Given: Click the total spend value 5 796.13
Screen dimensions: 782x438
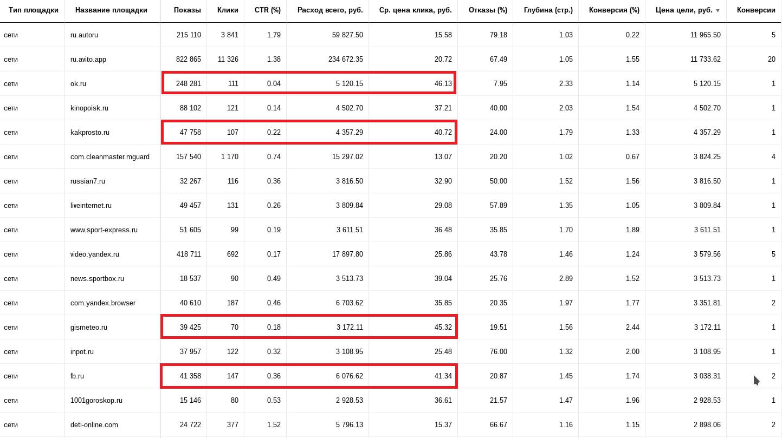Looking at the screenshot, I should pos(350,424).
